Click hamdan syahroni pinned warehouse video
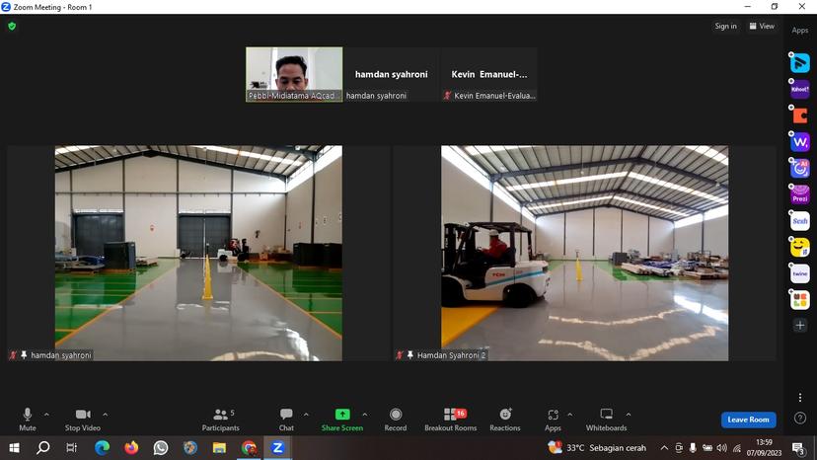 198,253
